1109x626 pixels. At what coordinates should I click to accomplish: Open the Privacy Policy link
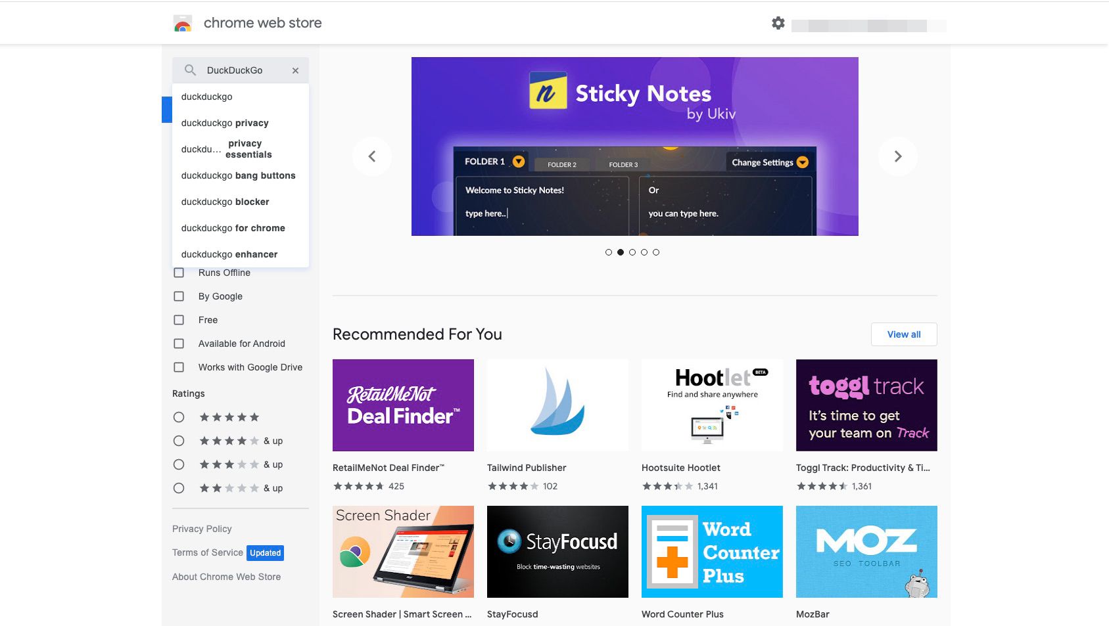[202, 529]
